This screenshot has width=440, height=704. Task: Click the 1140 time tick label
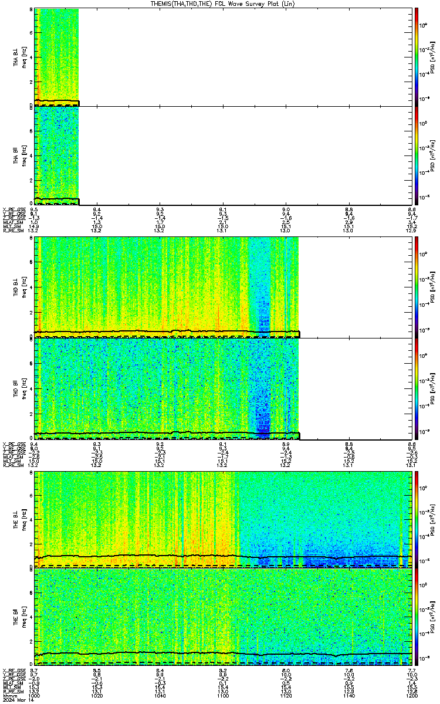tap(348, 695)
